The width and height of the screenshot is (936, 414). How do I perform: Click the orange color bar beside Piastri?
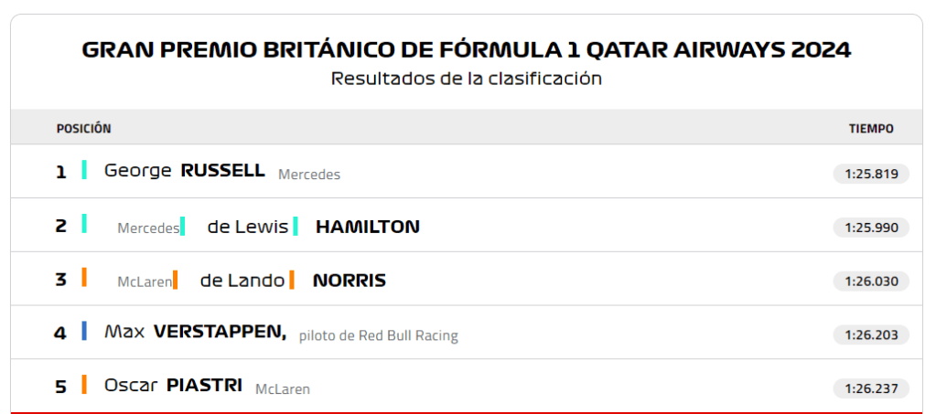84,385
